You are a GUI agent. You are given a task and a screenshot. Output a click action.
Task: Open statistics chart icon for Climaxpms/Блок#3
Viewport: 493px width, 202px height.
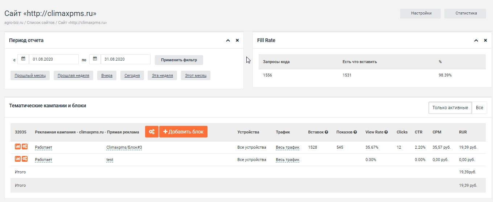coord(18,147)
